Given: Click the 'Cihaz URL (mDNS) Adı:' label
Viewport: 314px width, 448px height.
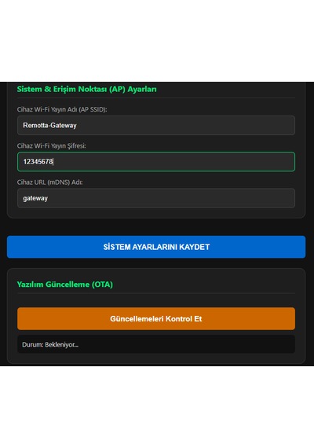Looking at the screenshot, I should (x=50, y=182).
